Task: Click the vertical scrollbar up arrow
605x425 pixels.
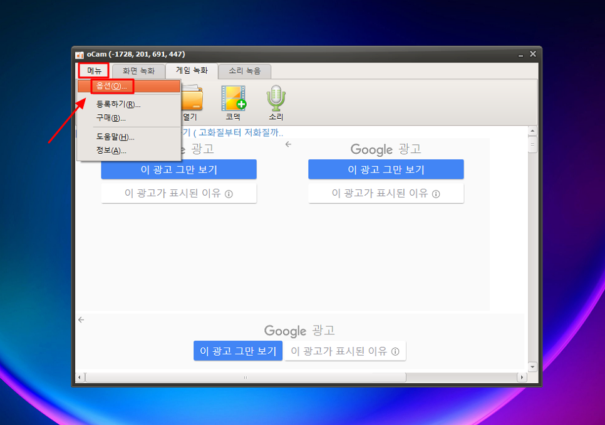Action: [532, 131]
